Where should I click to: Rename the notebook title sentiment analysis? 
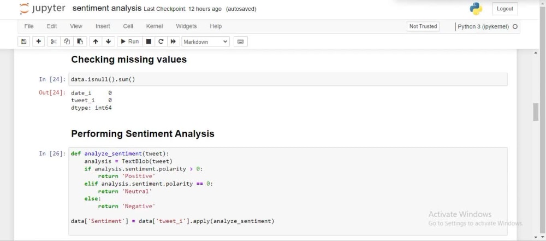pyautogui.click(x=107, y=8)
